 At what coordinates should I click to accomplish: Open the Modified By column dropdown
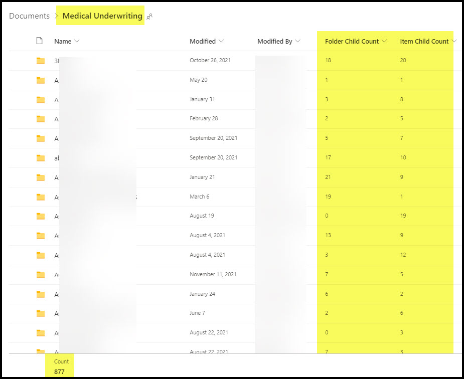click(x=298, y=41)
